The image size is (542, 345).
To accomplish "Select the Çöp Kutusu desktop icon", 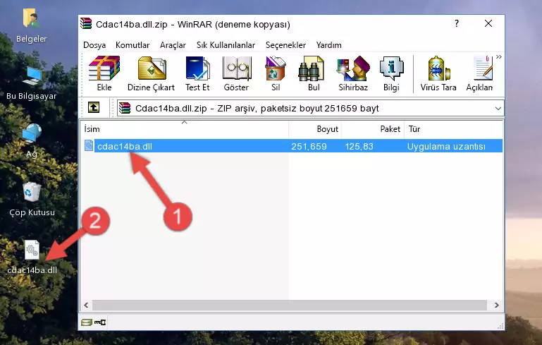I will click(x=32, y=199).
